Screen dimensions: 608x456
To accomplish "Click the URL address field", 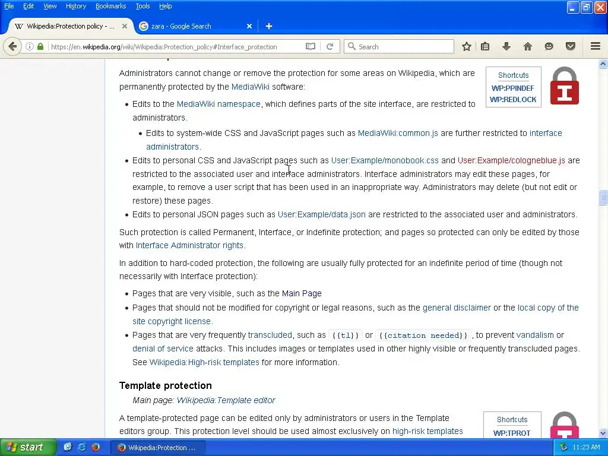I will [175, 46].
